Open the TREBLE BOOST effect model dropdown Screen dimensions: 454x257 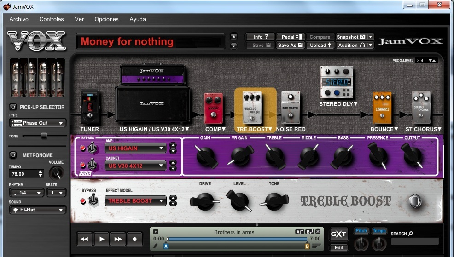135,200
